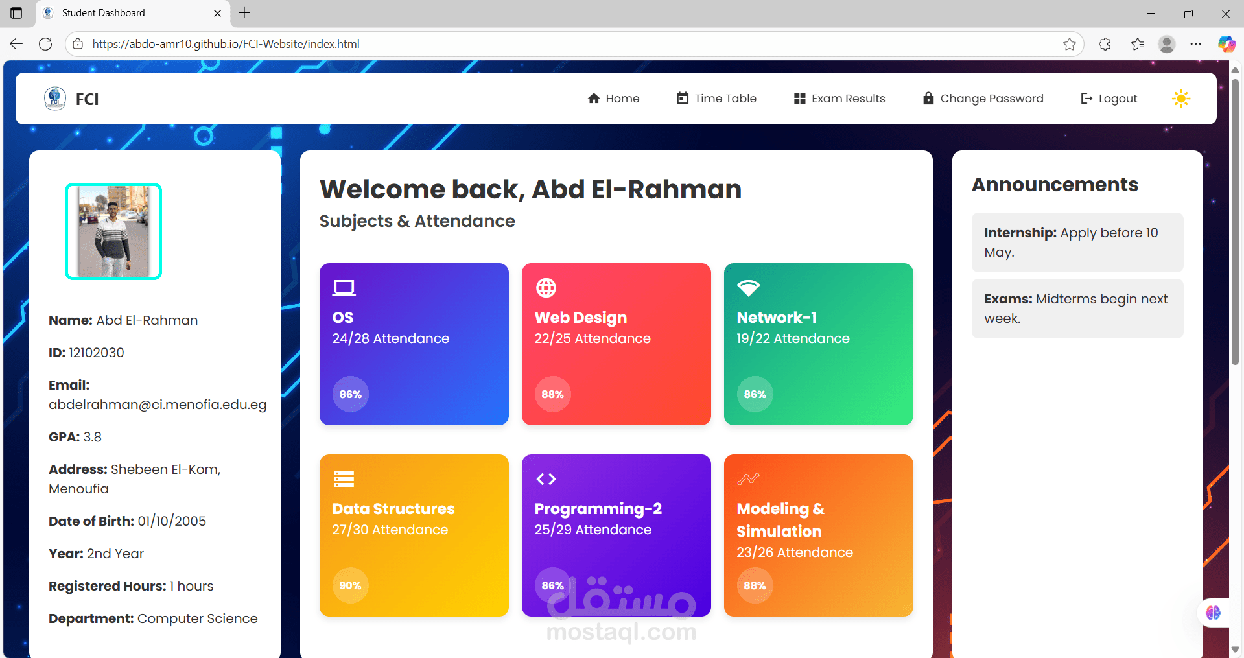Click the Web Design globe icon

coord(546,288)
